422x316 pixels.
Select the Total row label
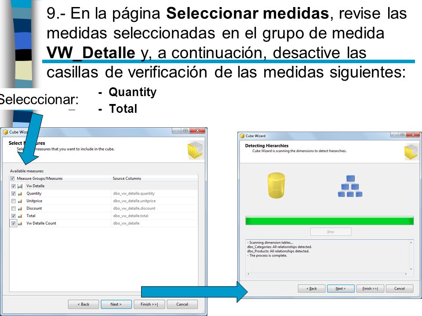[x=31, y=216]
